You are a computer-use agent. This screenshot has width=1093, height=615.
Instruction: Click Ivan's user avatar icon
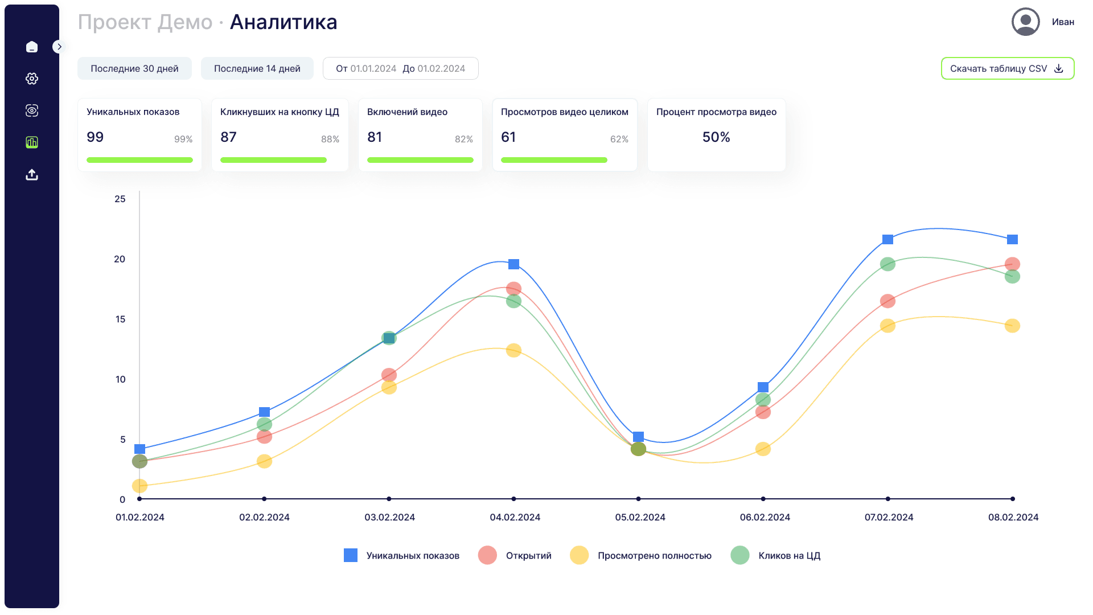click(1025, 22)
